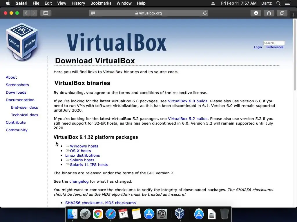Click the website search field

[274, 43]
